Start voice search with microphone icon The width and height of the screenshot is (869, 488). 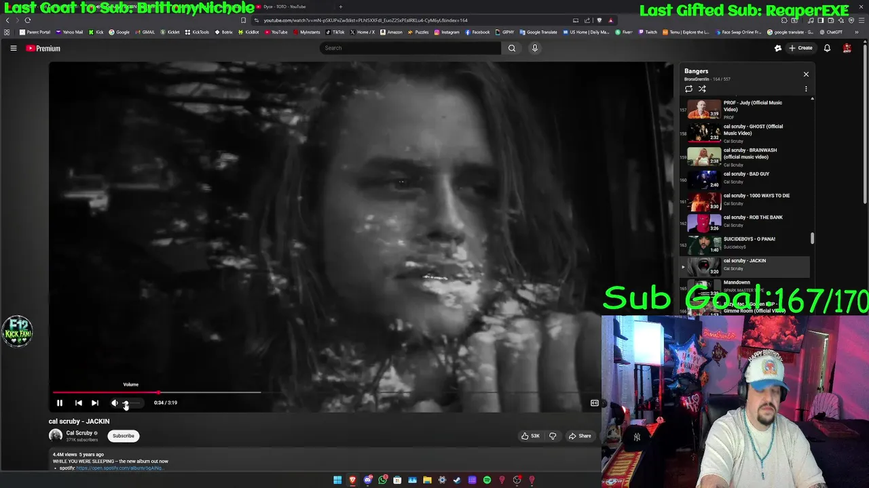coord(534,48)
